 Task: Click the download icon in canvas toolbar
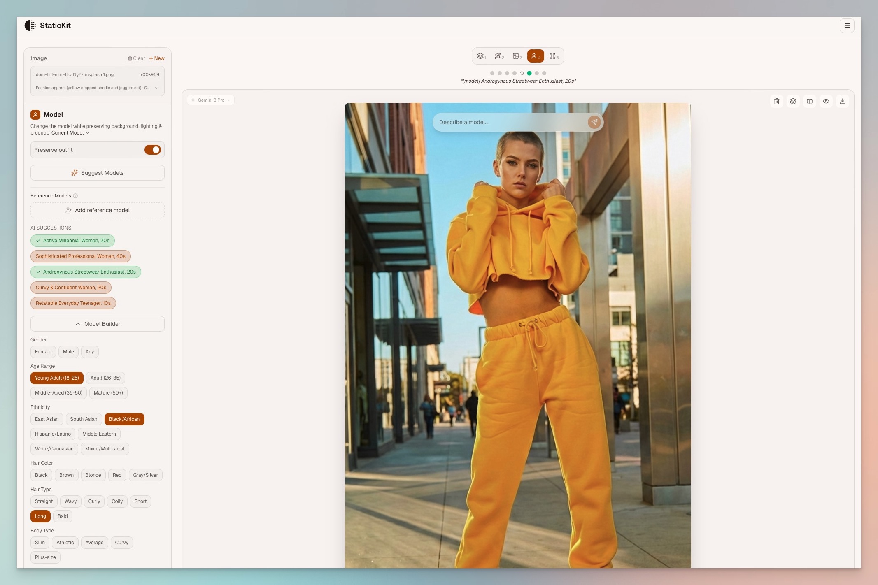[x=842, y=101]
